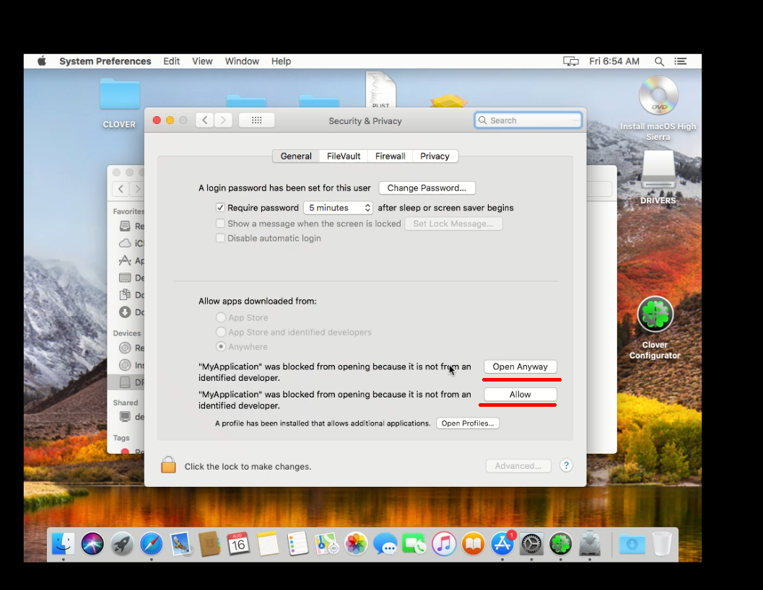763x590 pixels.
Task: Switch to the Privacy tab
Action: pyautogui.click(x=435, y=156)
